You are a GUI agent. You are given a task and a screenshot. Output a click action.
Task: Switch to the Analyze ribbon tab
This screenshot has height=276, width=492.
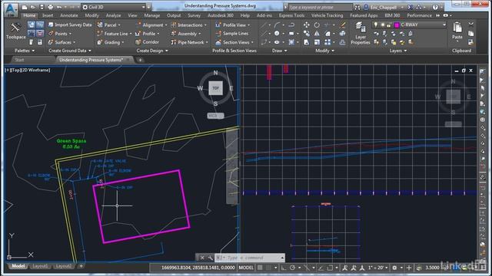tap(113, 15)
